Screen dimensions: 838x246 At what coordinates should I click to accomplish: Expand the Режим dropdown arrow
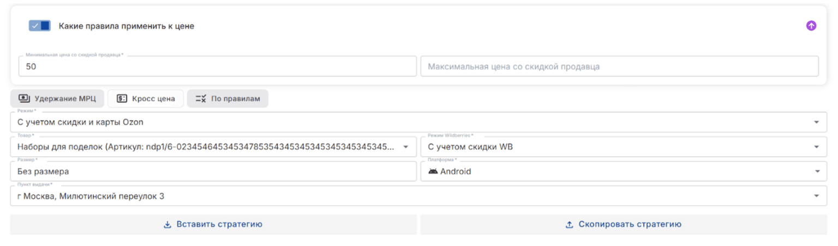tap(817, 122)
